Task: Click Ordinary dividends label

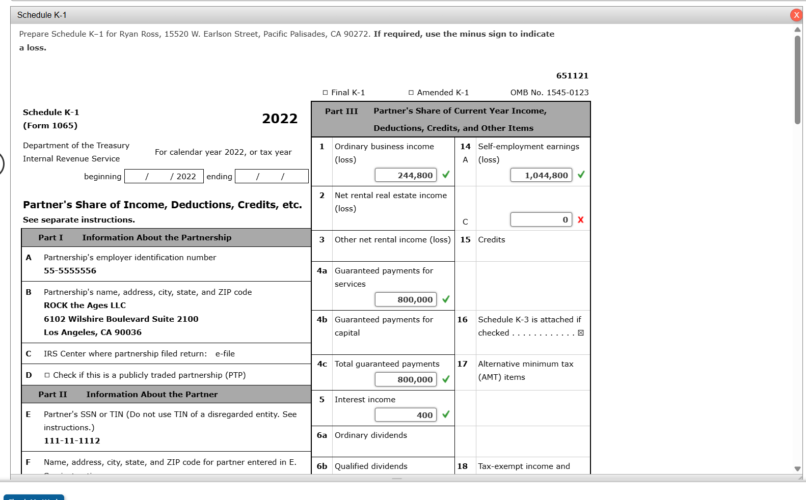Action: point(371,435)
